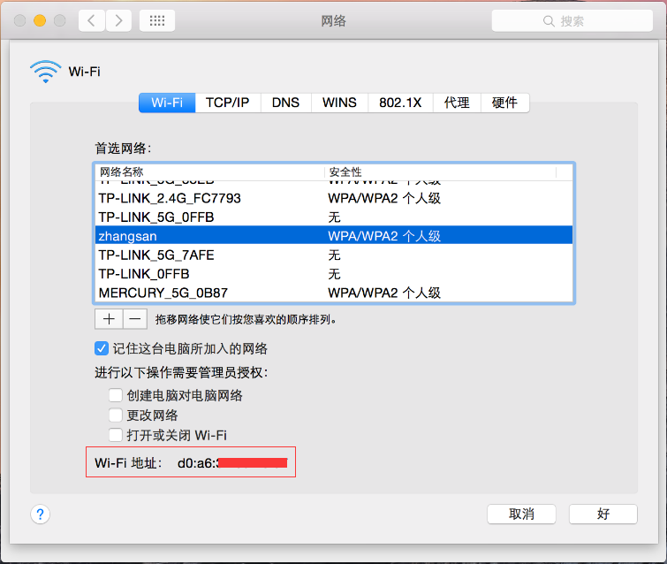Screen dimensions: 667x564
Task: Switch to the 802.1X tab
Action: coord(400,103)
